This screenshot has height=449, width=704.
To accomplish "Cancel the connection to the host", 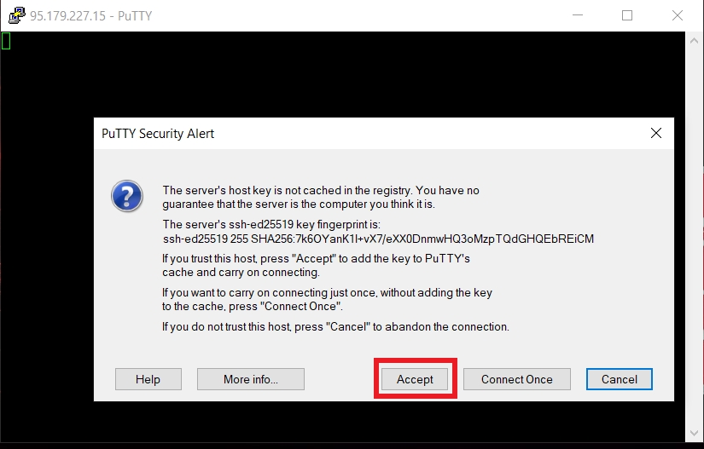I will 620,379.
